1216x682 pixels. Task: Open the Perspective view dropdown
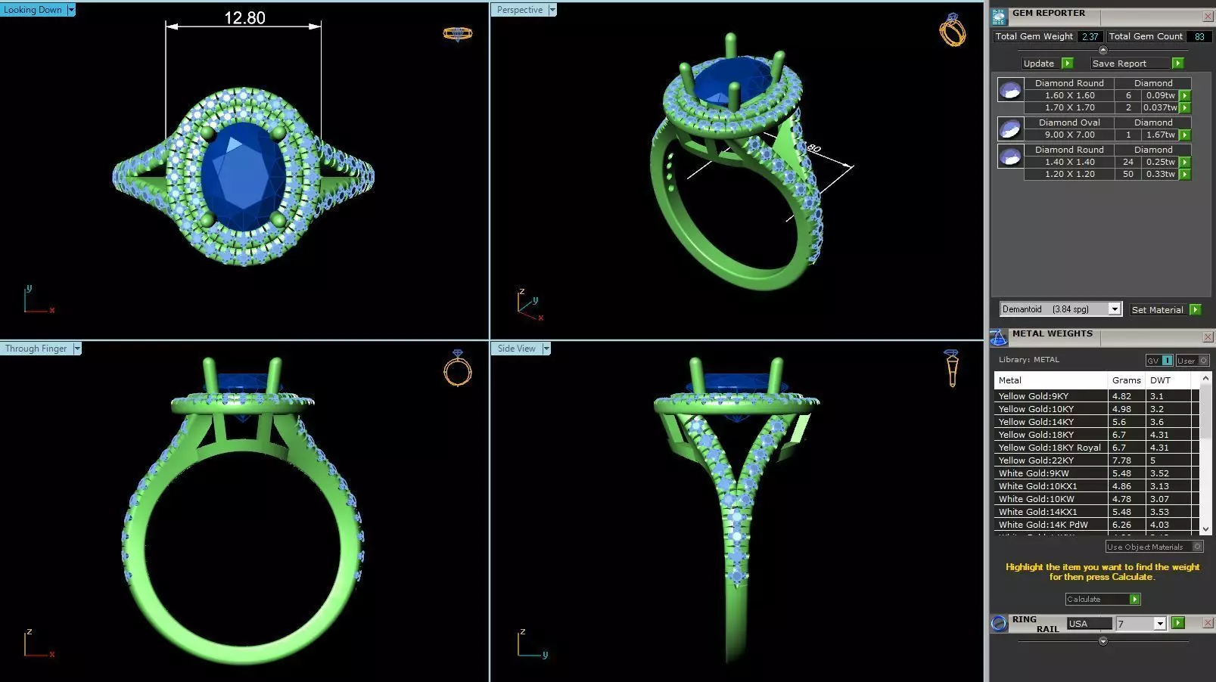pos(552,10)
